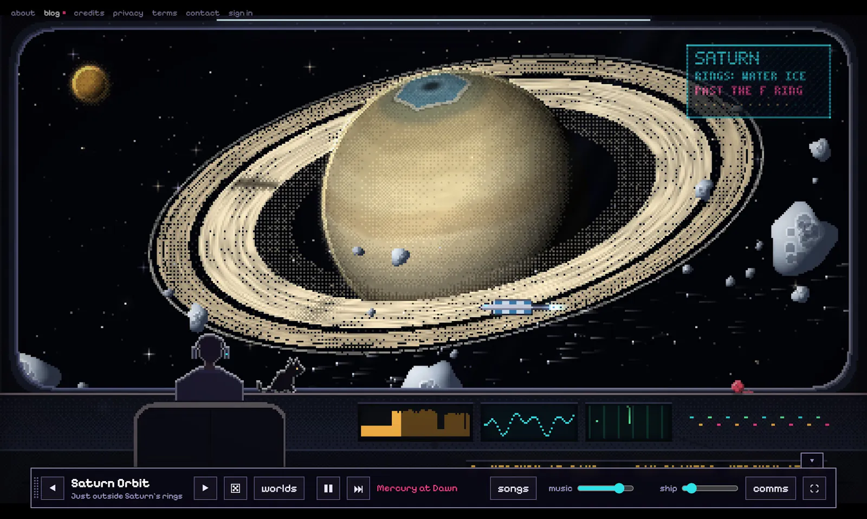
Task: Grab the control bar drag handle
Action: coord(36,488)
